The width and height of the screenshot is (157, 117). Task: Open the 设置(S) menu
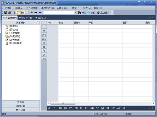coord(87,8)
